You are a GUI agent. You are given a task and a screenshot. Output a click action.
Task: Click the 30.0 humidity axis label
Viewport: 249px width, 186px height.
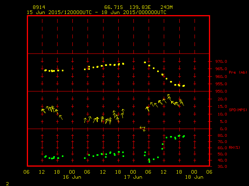tap(222, 167)
